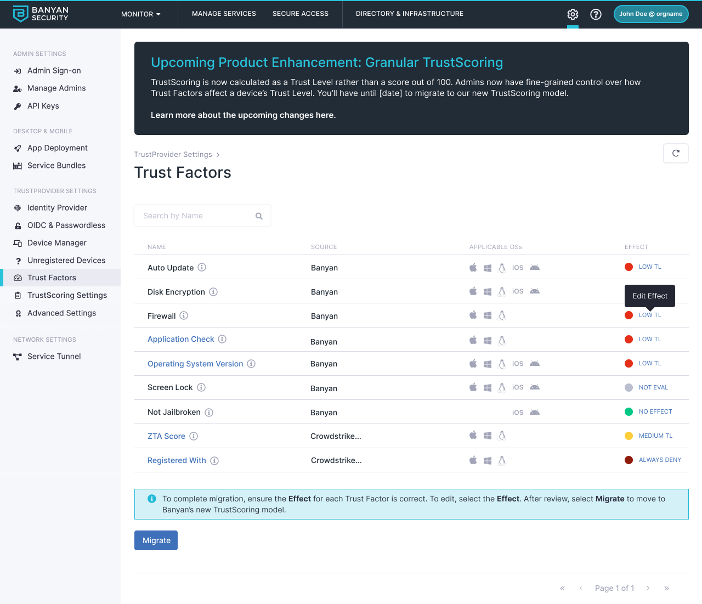Image resolution: width=702 pixels, height=604 pixels.
Task: Click info icon beside Not Jailbroken
Action: [209, 413]
